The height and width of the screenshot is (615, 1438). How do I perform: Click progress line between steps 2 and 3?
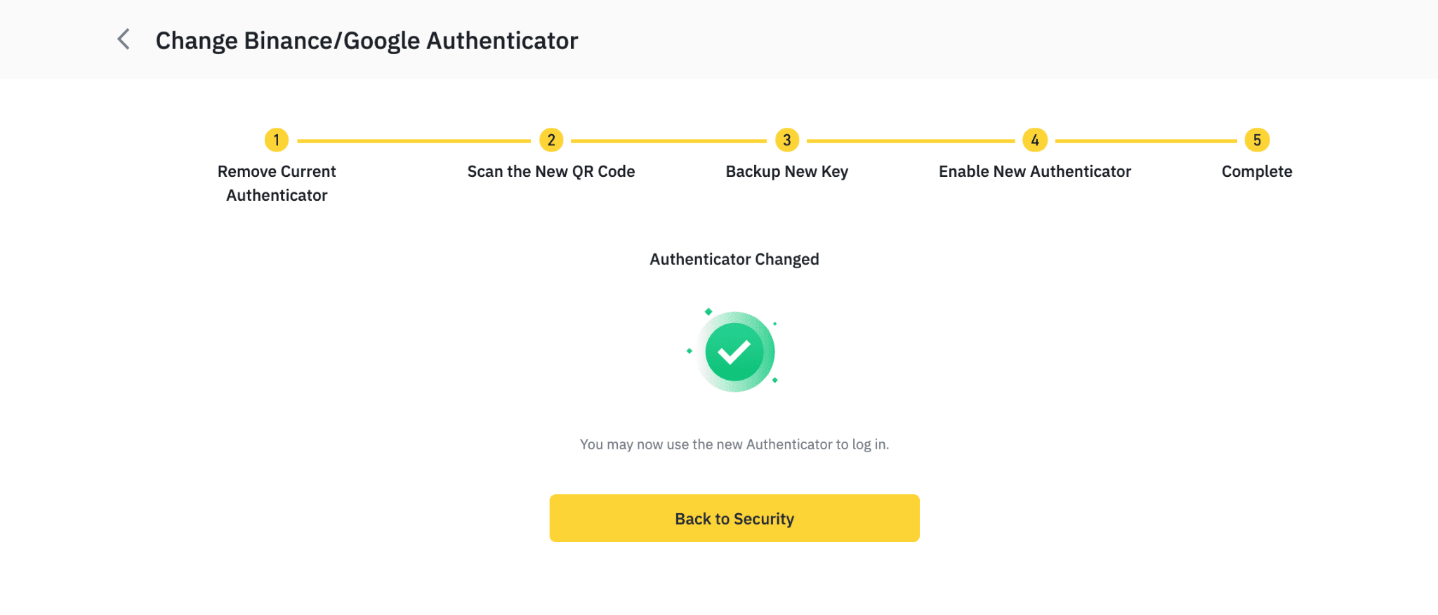pos(668,141)
